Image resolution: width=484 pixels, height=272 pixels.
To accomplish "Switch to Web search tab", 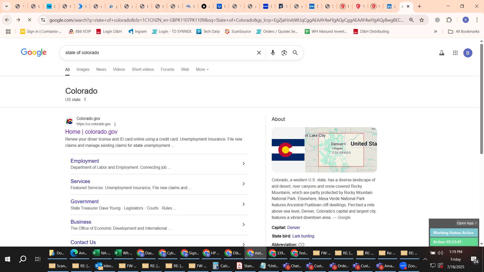I will pyautogui.click(x=185, y=70).
